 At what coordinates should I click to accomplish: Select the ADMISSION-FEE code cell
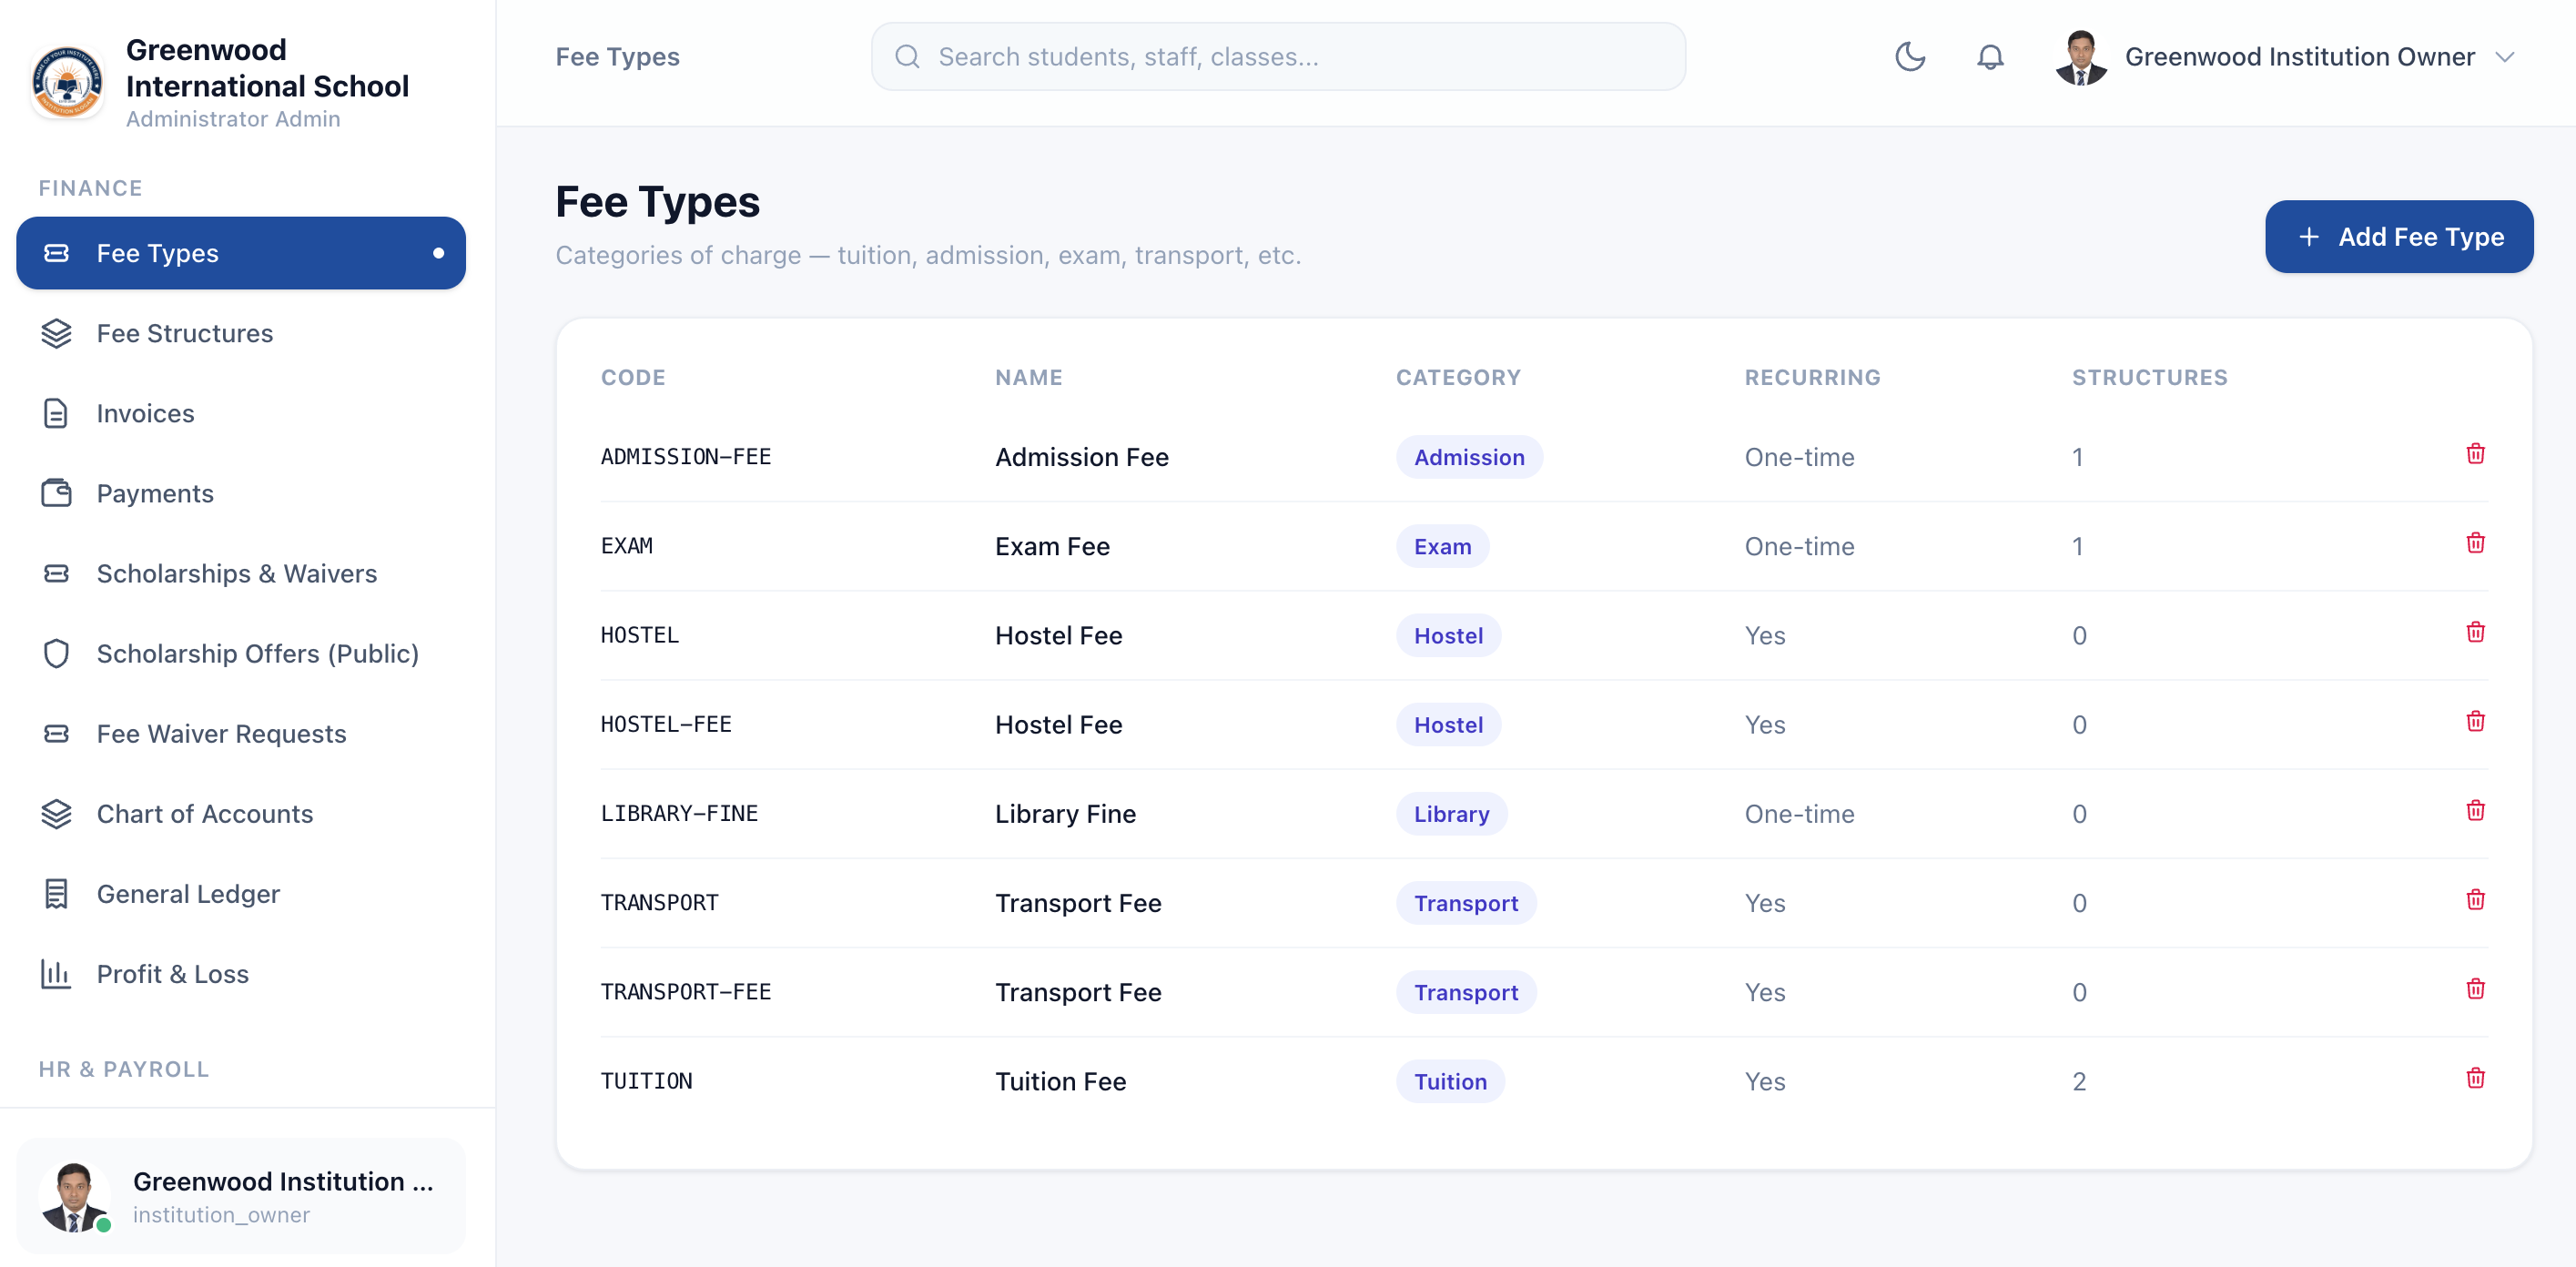coord(686,457)
